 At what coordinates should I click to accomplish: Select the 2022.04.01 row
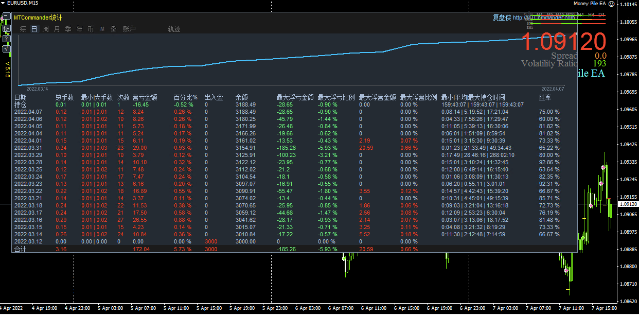294,141
